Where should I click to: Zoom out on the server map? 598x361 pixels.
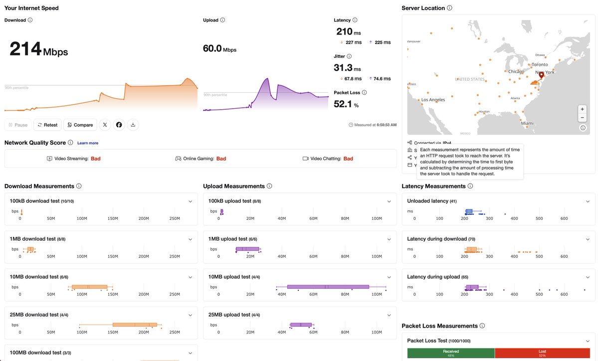(x=583, y=118)
